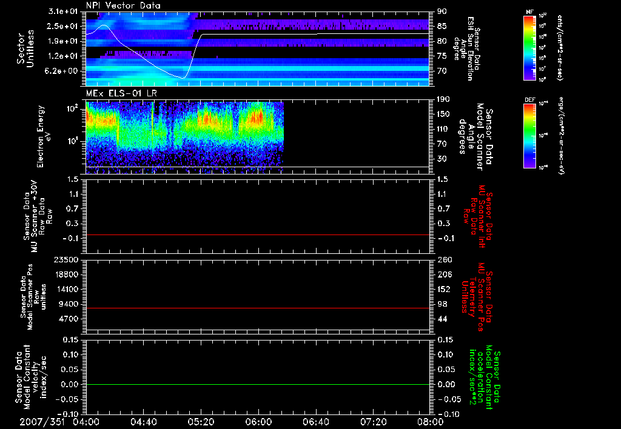
Task: Click the "150" scanner angle tick label
Action: [x=445, y=115]
